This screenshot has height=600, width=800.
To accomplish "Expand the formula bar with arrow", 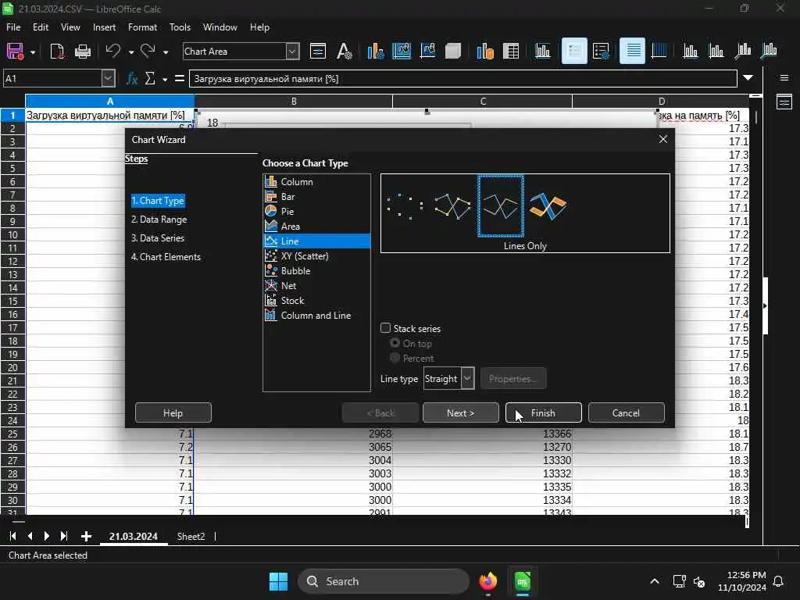I will (x=748, y=78).
